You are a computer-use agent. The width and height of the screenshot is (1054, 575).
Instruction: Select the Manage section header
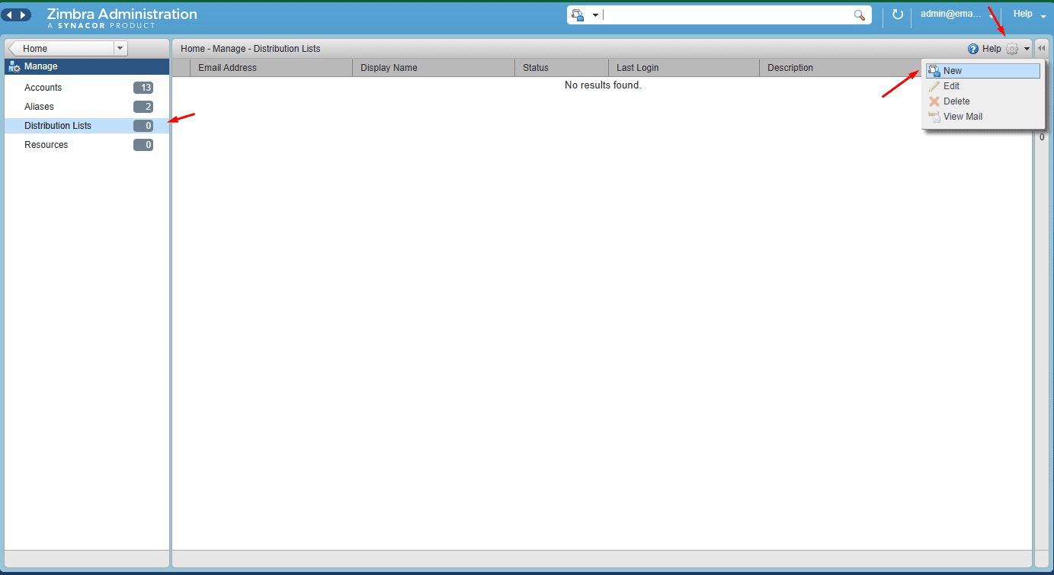pos(87,66)
